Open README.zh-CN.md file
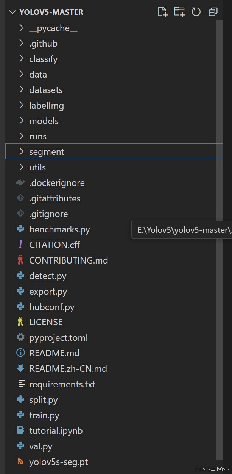This screenshot has height=474, width=232. click(68, 368)
